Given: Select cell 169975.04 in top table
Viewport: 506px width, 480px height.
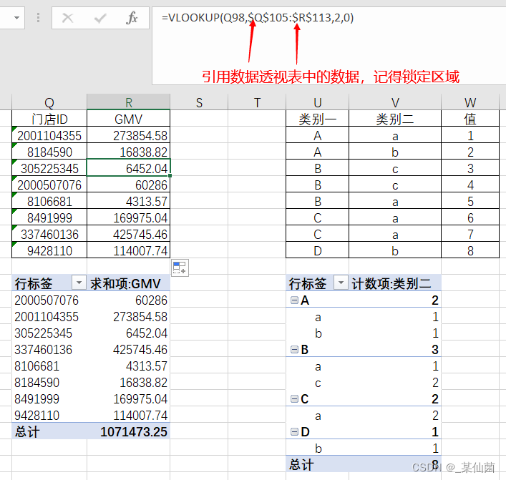Looking at the screenshot, I should [128, 217].
